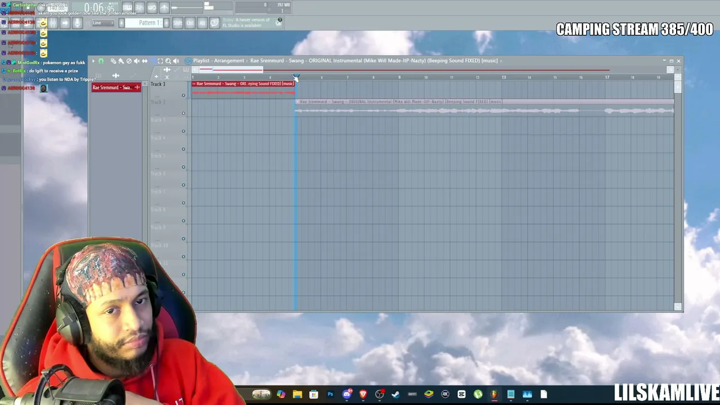
Task: Add new pattern with the plus button
Action: point(166,23)
